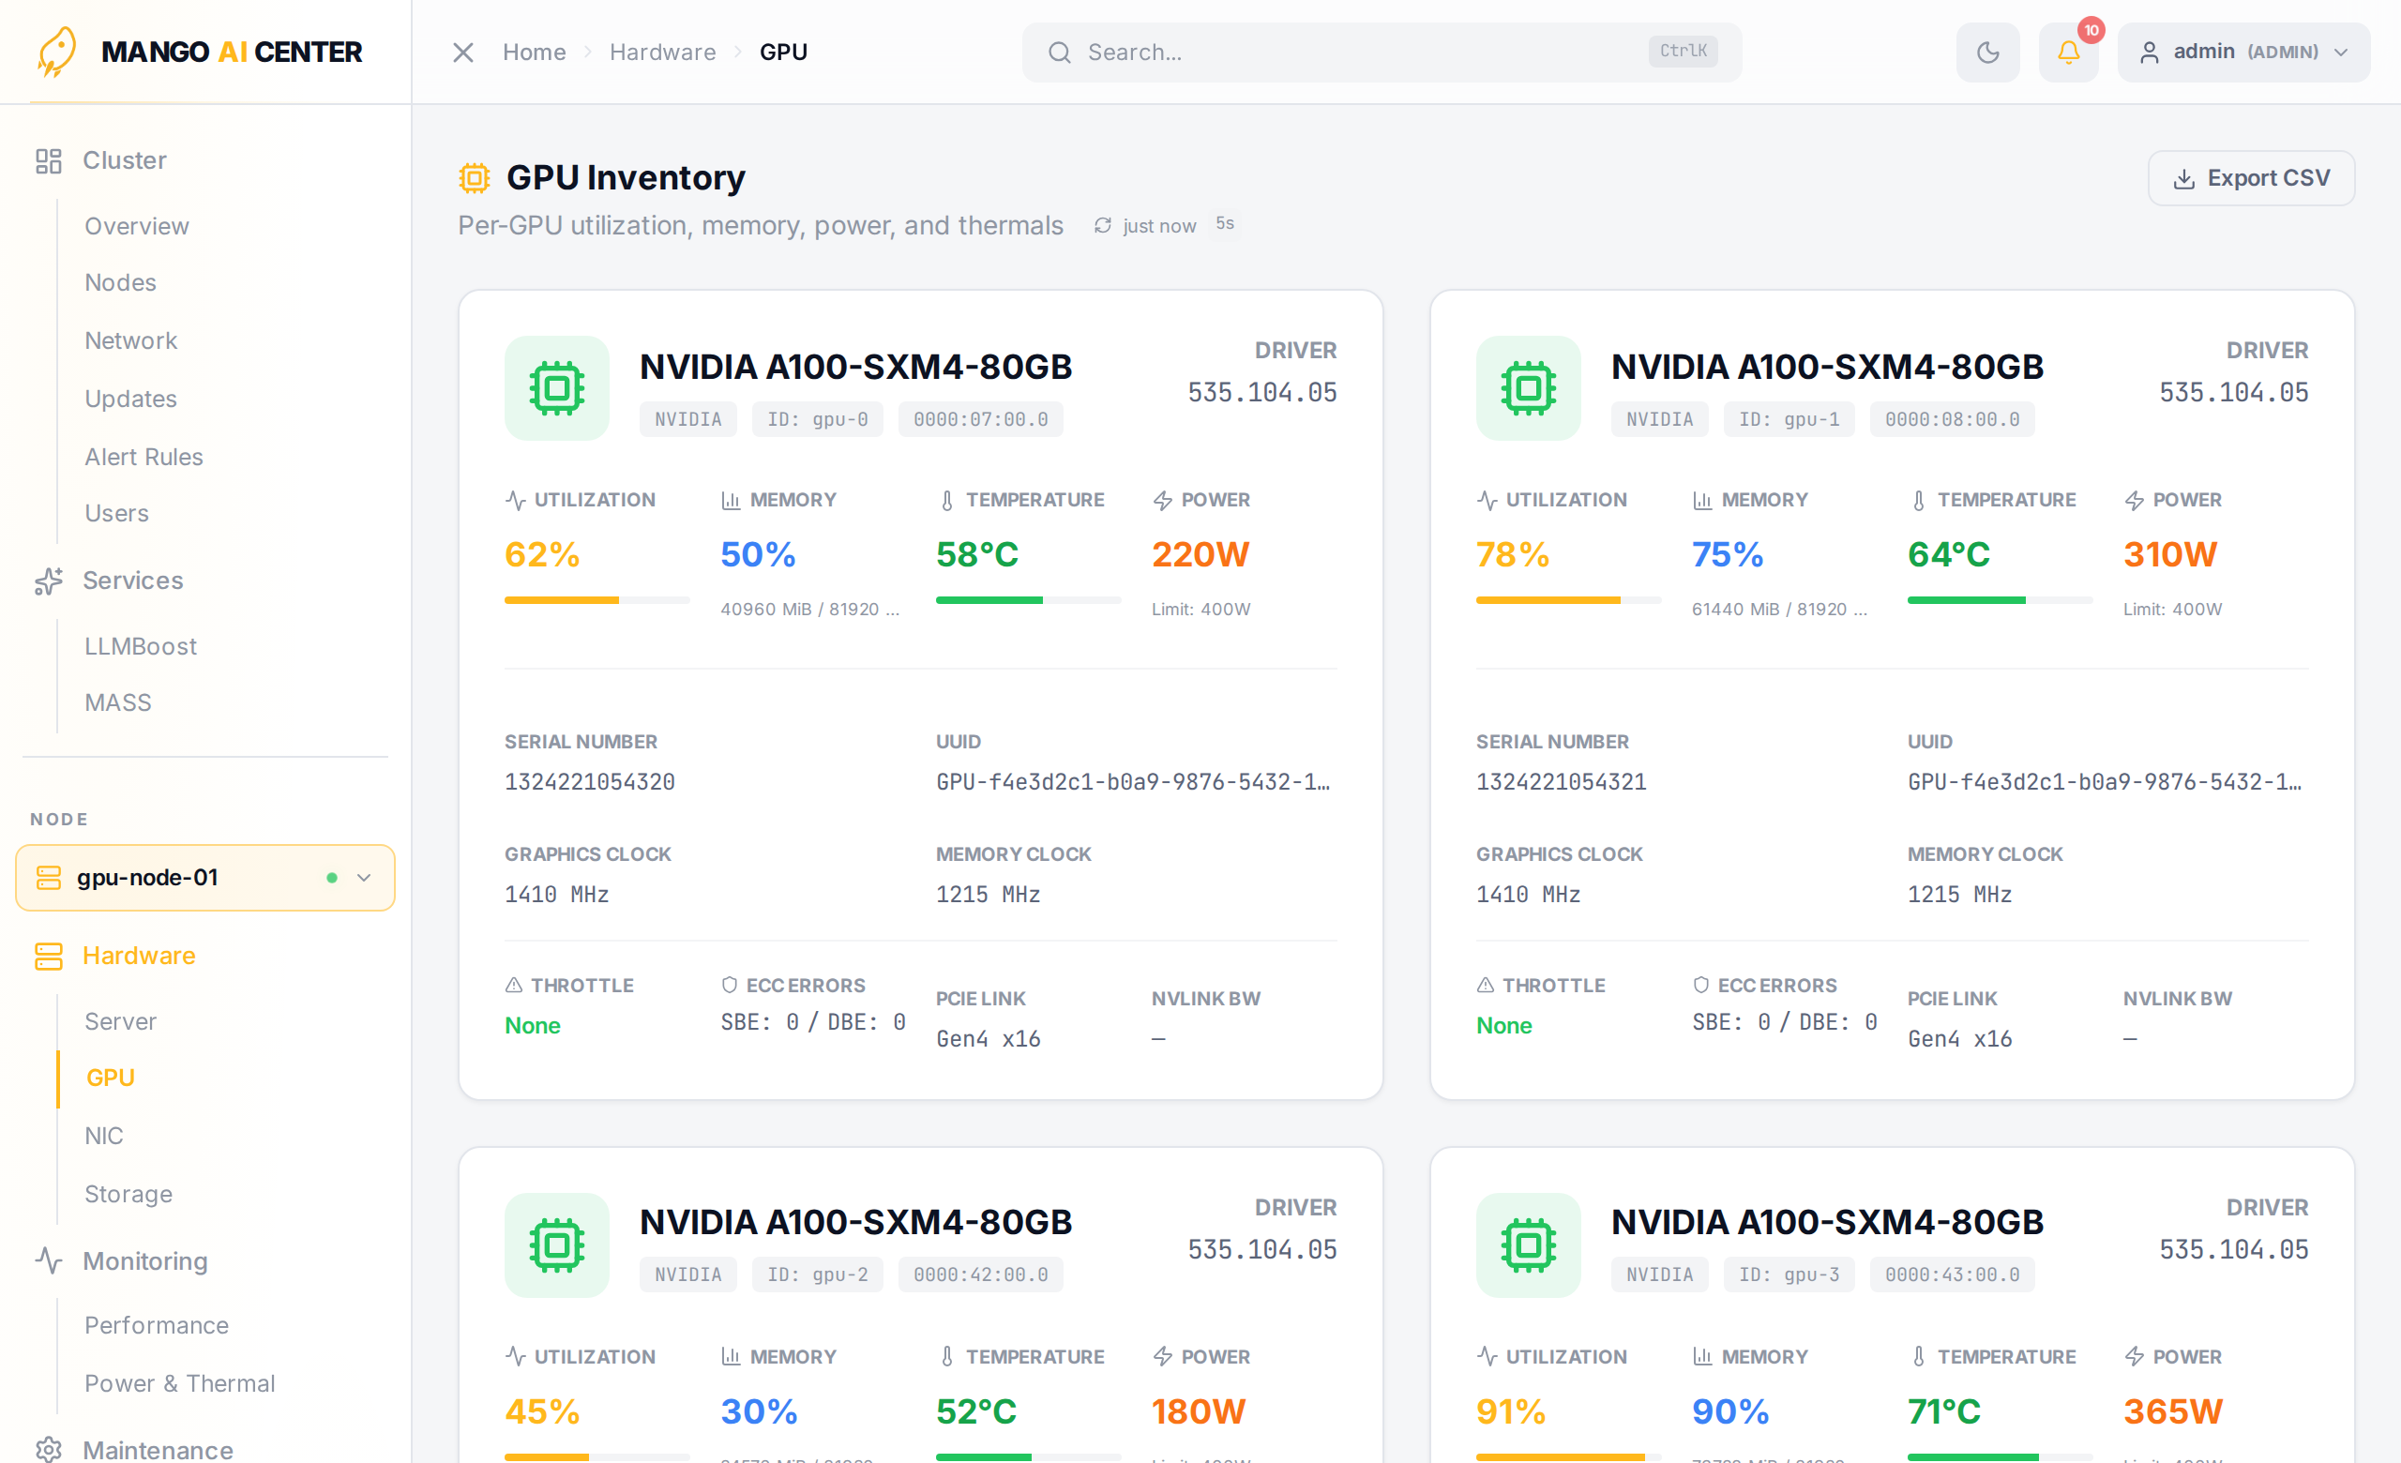Click the gpu-1 truncated UUID value
Viewport: 2401px width, 1463px height.
[2105, 782]
